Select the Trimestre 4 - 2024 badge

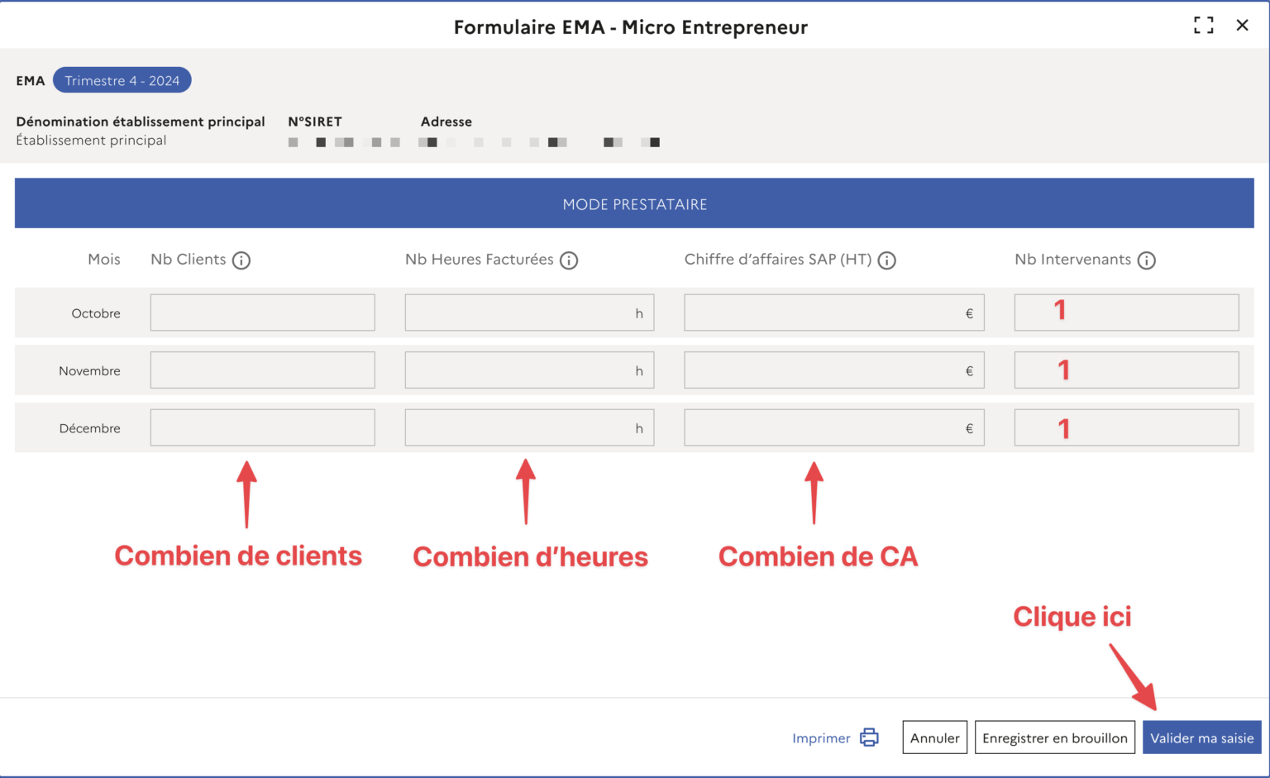(x=122, y=79)
